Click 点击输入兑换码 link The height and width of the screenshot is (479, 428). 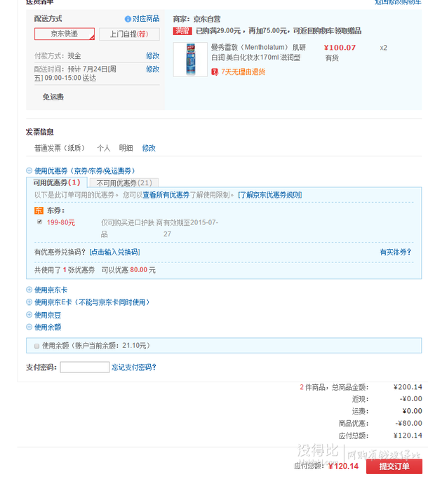tap(114, 252)
